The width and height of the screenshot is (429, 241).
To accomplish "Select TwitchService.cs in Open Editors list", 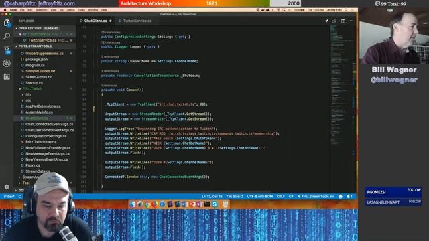I will click(x=45, y=40).
